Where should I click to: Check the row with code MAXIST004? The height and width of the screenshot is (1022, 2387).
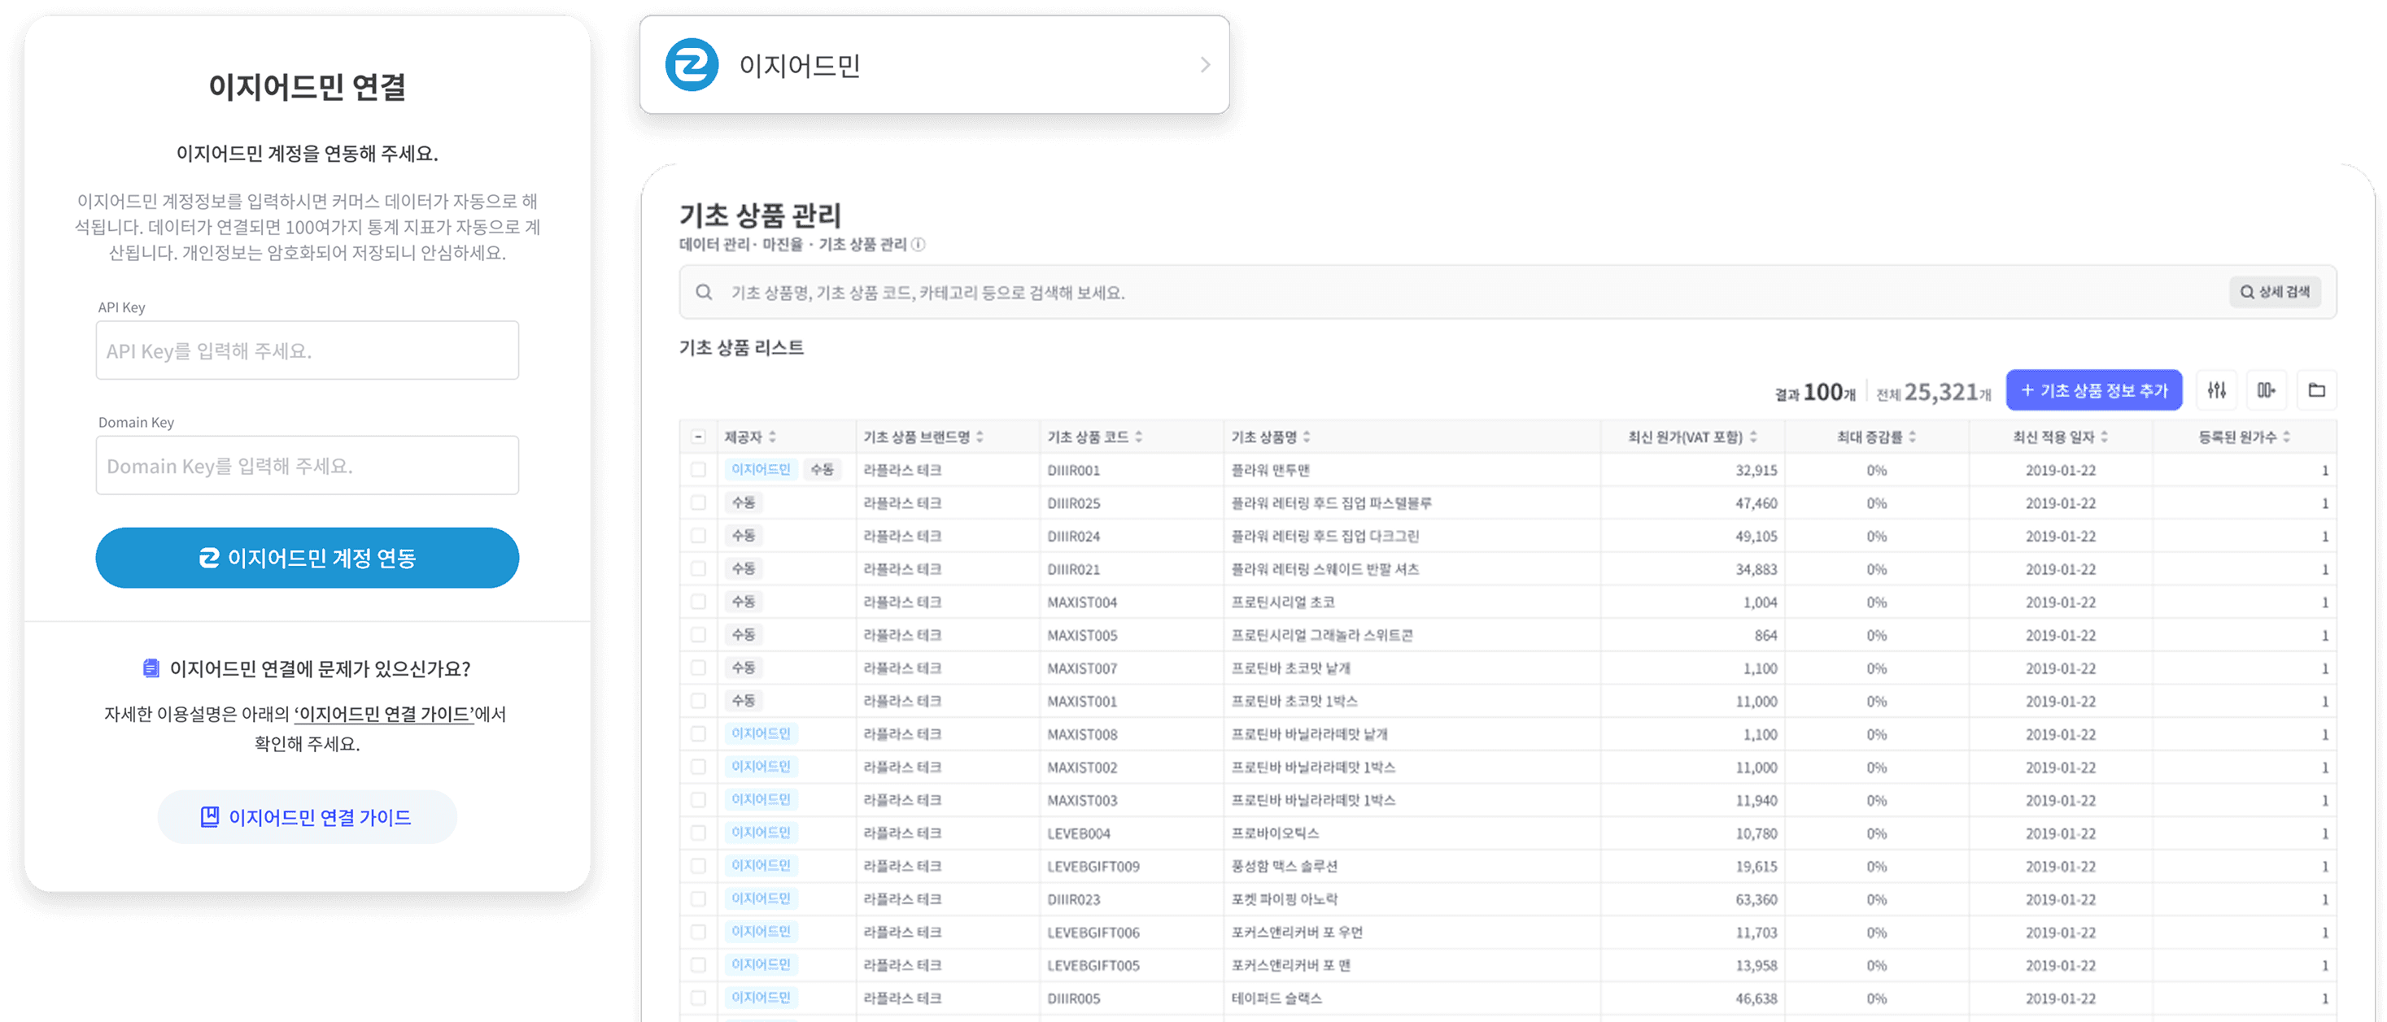(x=699, y=602)
